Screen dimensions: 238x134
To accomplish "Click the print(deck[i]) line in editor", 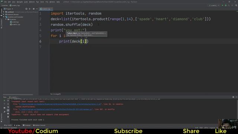I will tap(74, 41).
